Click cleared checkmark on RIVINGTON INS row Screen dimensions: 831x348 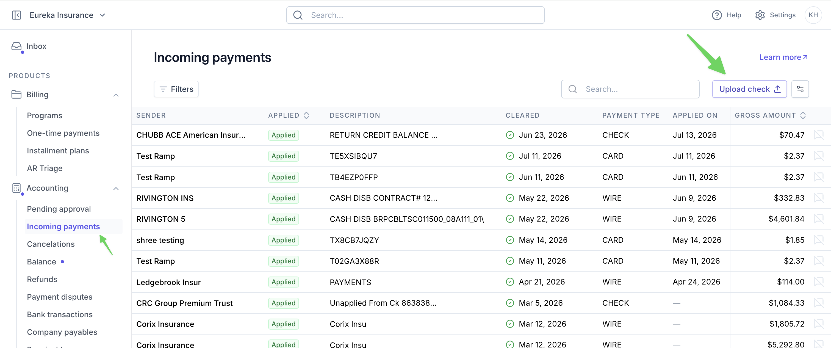pyautogui.click(x=510, y=198)
